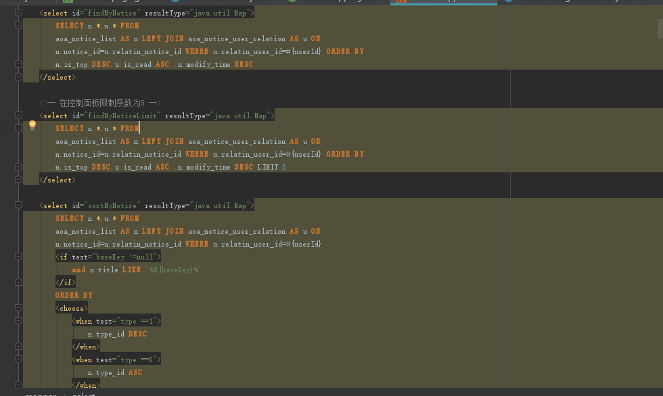The width and height of the screenshot is (663, 396).
Task: Collapse the findMyNoticeLimit select tag fold marker
Action: [x=18, y=116]
